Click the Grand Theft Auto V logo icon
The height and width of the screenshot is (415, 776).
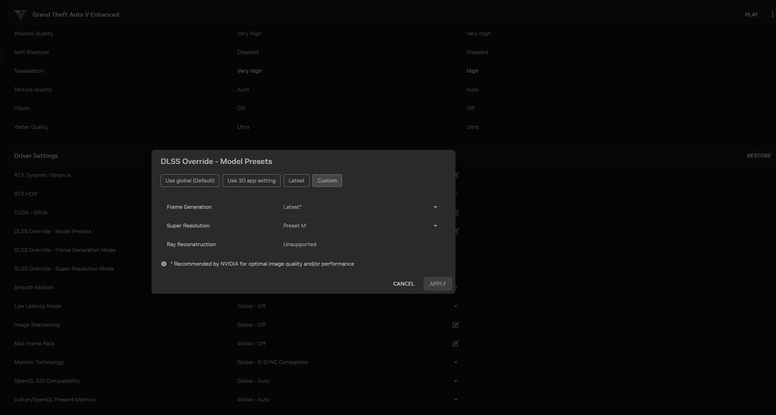[21, 14]
